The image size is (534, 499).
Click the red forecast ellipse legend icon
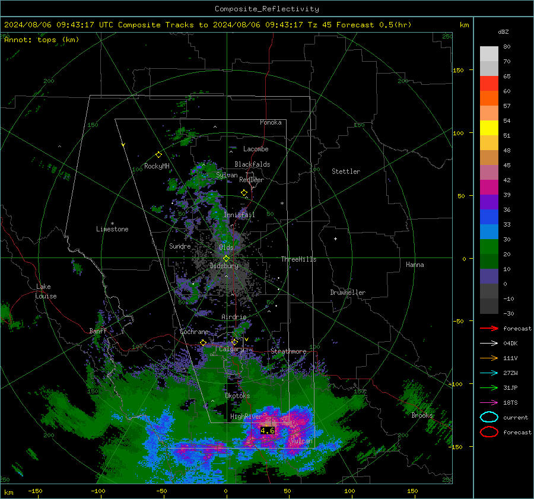pos(489,432)
